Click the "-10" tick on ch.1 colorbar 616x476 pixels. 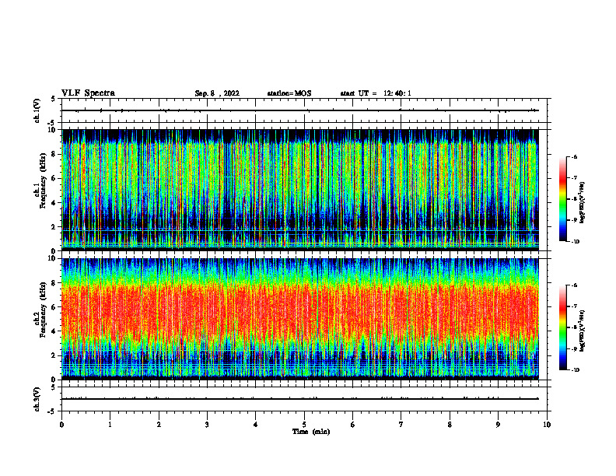click(575, 242)
